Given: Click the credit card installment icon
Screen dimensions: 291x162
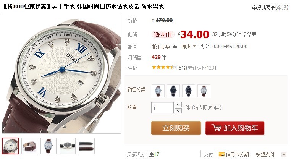Looking at the screenshot, I should (x=221, y=154).
